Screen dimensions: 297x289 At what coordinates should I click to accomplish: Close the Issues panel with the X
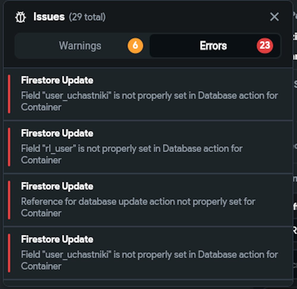point(274,17)
